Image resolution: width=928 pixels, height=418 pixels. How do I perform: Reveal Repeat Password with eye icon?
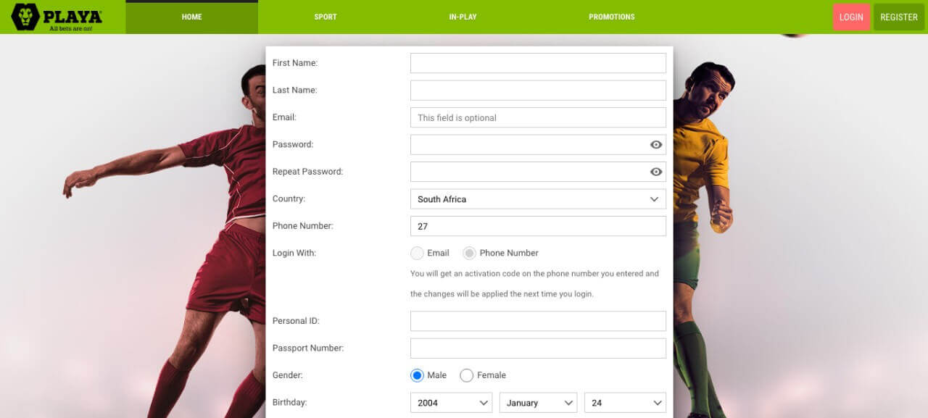coord(656,172)
